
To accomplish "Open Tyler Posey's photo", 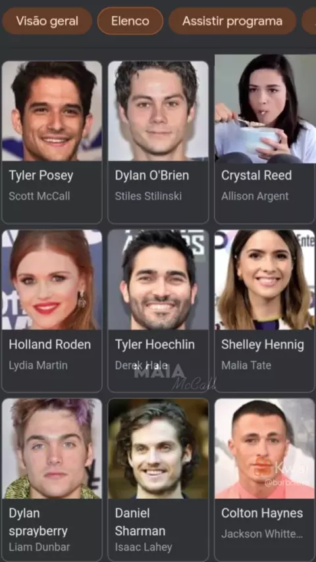I will pos(52,111).
